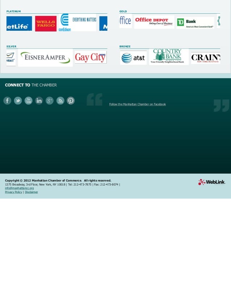The width and height of the screenshot is (231, 294).
Task: Open the Twitter social icon
Action: 18,101
